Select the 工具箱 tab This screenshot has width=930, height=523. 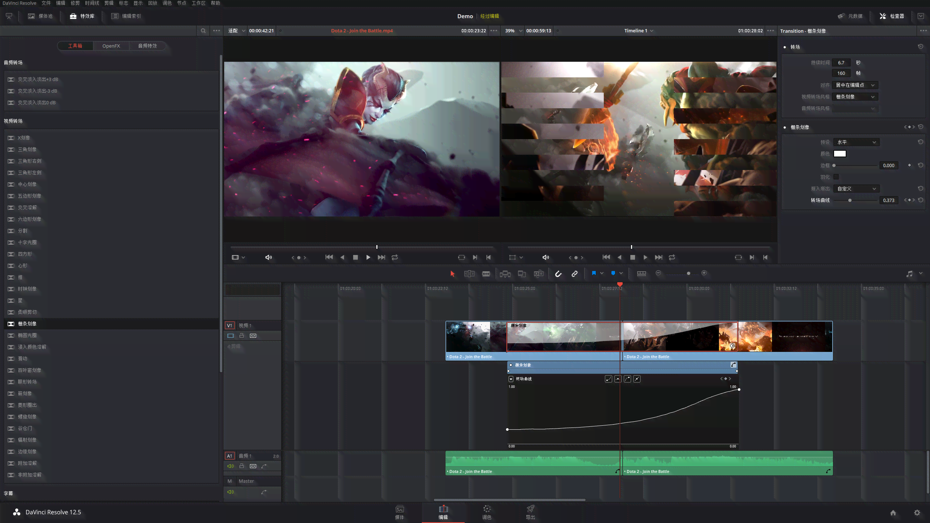pos(75,46)
